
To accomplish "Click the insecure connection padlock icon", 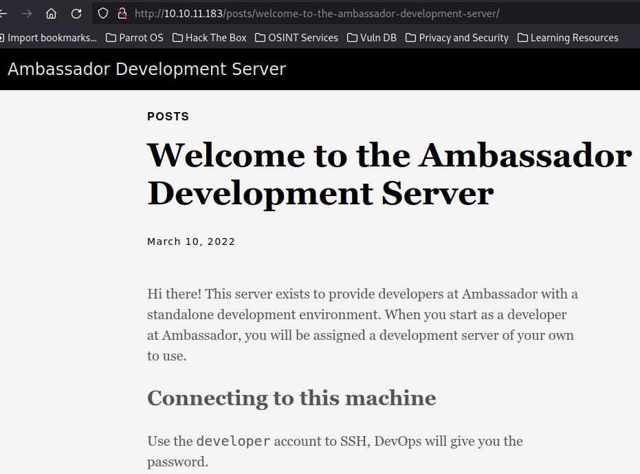I will coord(122,13).
